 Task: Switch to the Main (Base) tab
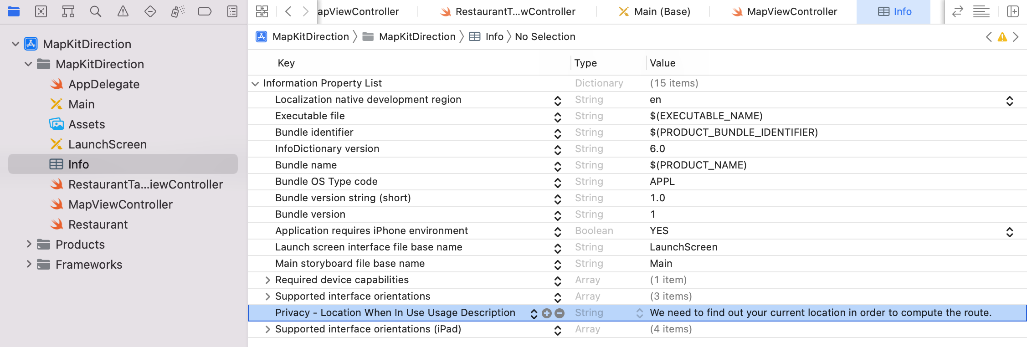655,12
